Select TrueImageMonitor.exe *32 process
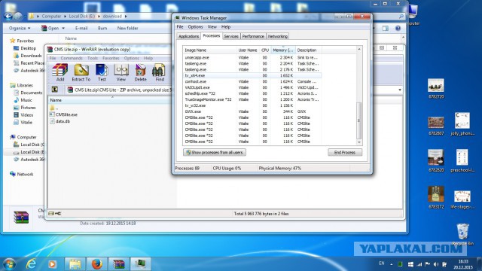This screenshot has height=271, width=482. click(x=252, y=99)
